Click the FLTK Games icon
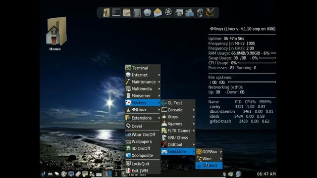The image size is (317, 178). (x=164, y=131)
